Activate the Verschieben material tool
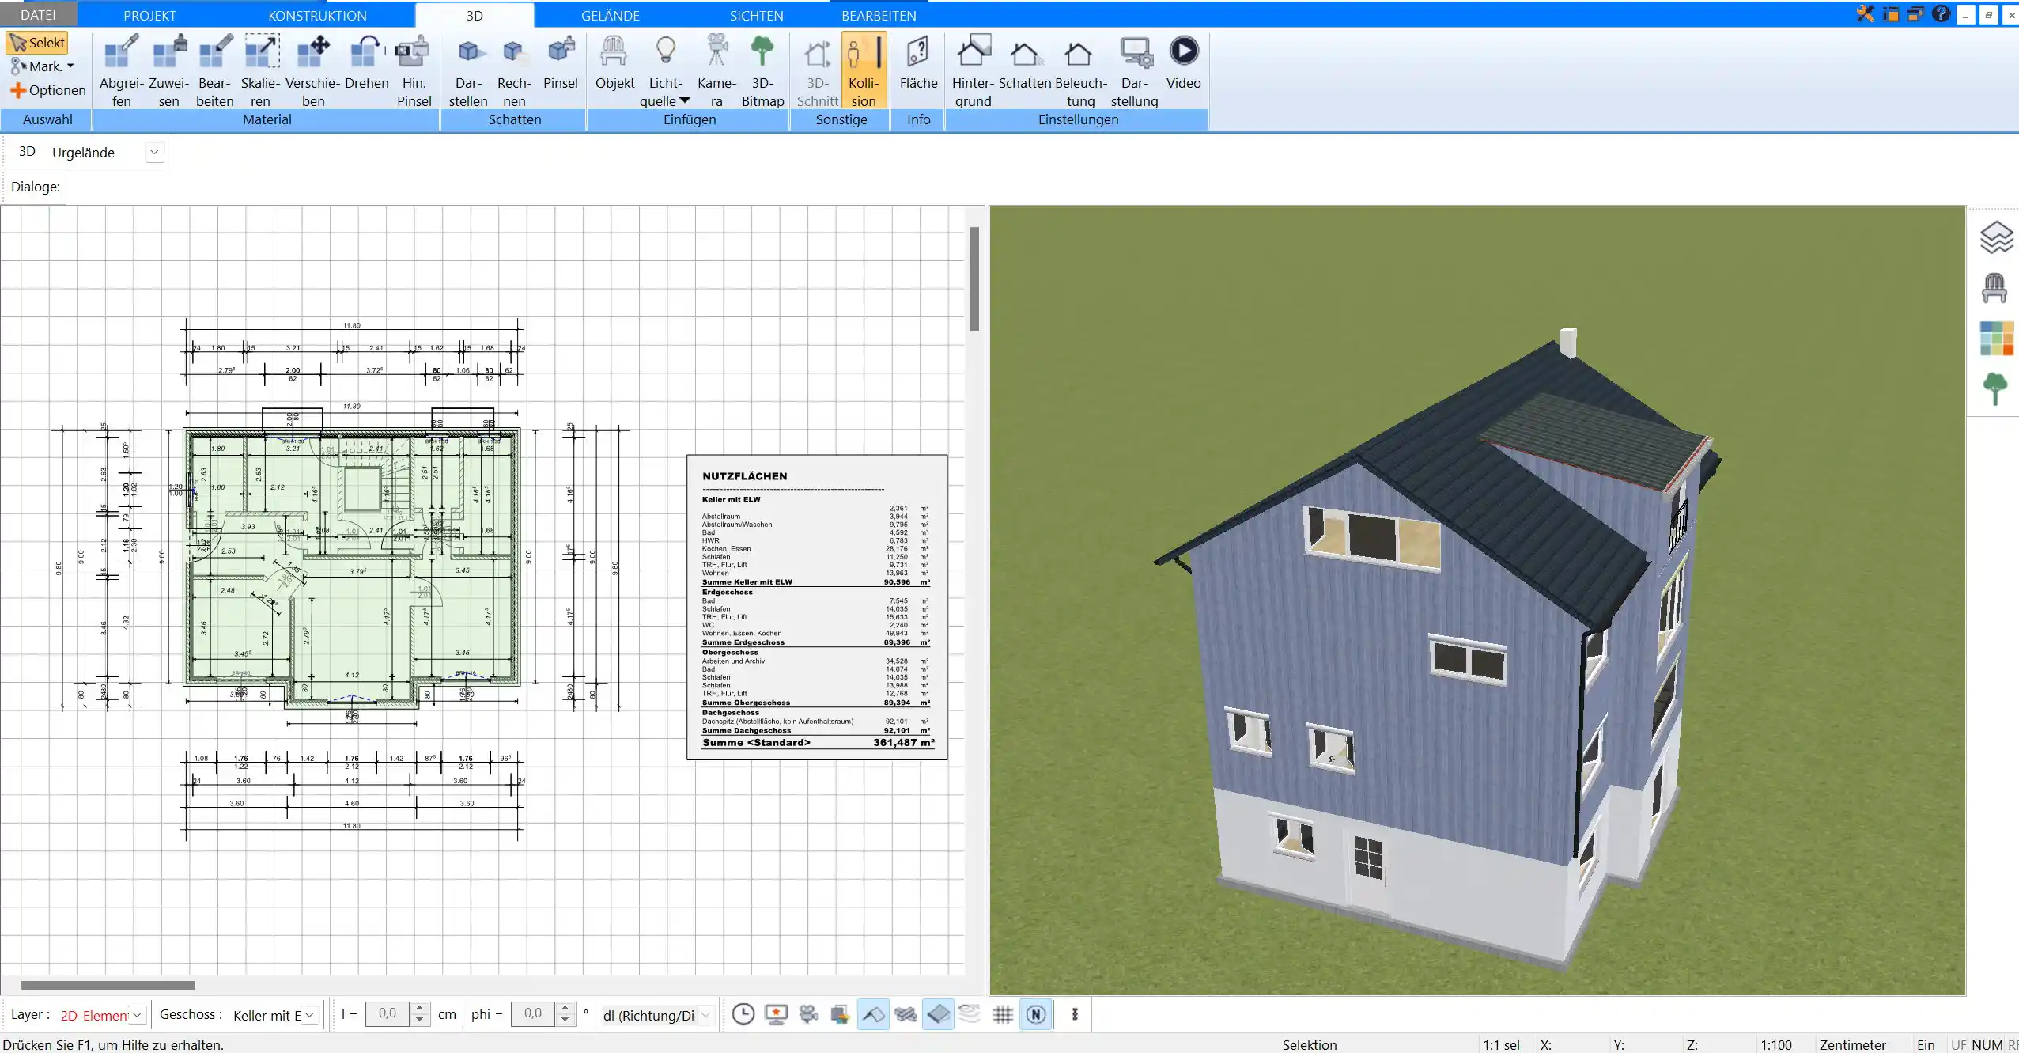Image resolution: width=2019 pixels, height=1053 pixels. click(x=313, y=71)
